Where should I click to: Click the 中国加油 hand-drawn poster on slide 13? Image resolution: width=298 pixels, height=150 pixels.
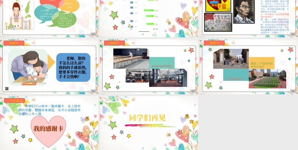218,22
